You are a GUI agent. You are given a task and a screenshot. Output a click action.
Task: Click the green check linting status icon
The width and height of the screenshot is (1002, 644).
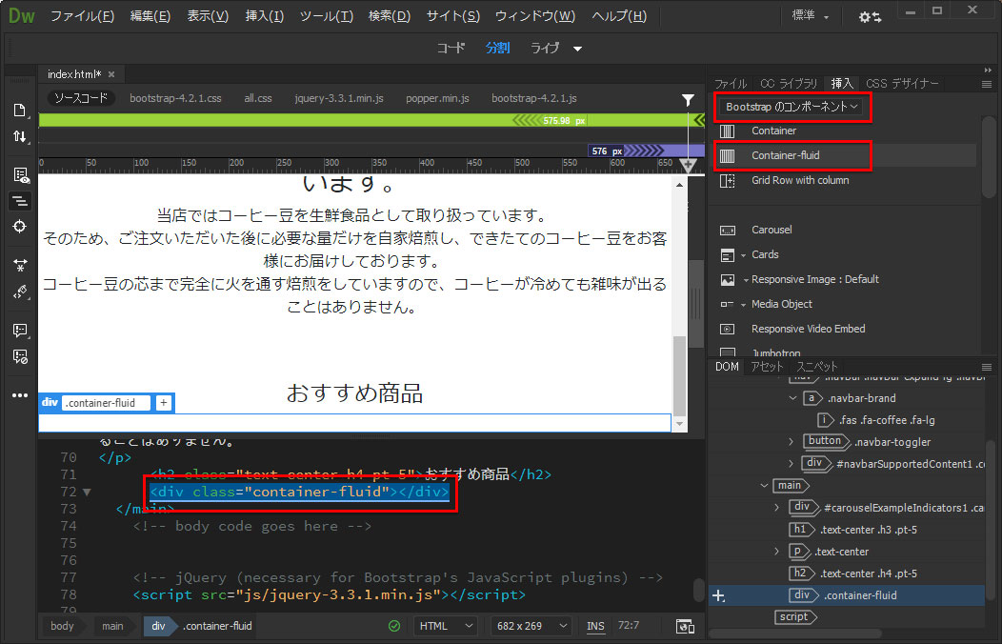pyautogui.click(x=394, y=626)
